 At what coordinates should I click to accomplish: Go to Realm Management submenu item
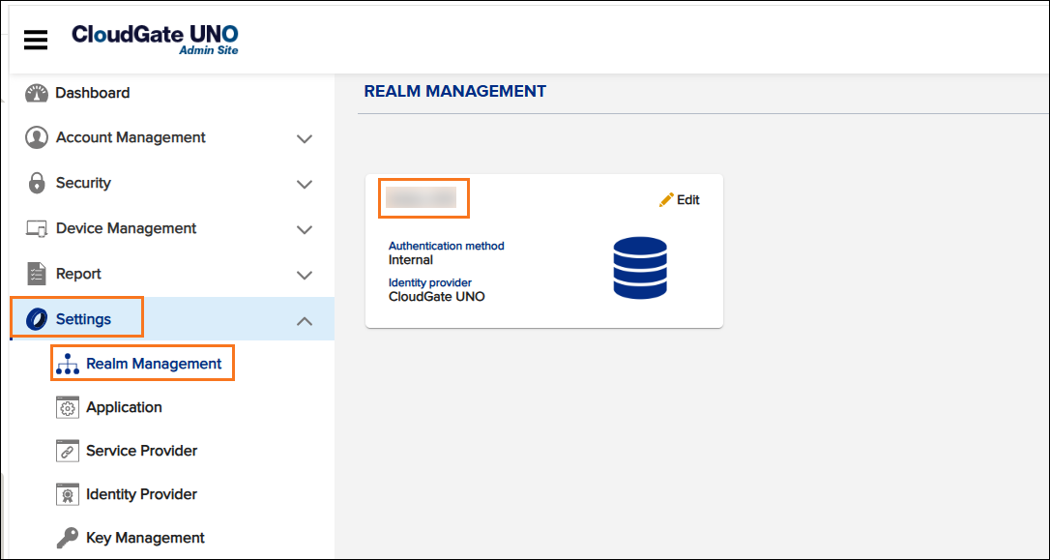154,364
